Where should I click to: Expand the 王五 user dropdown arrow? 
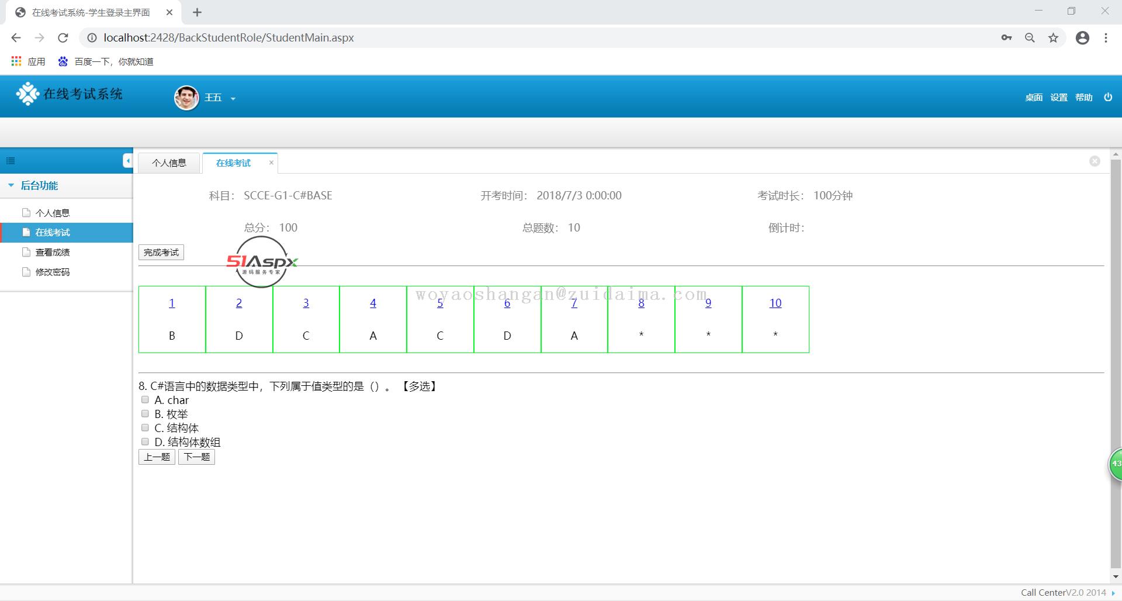[x=233, y=99]
